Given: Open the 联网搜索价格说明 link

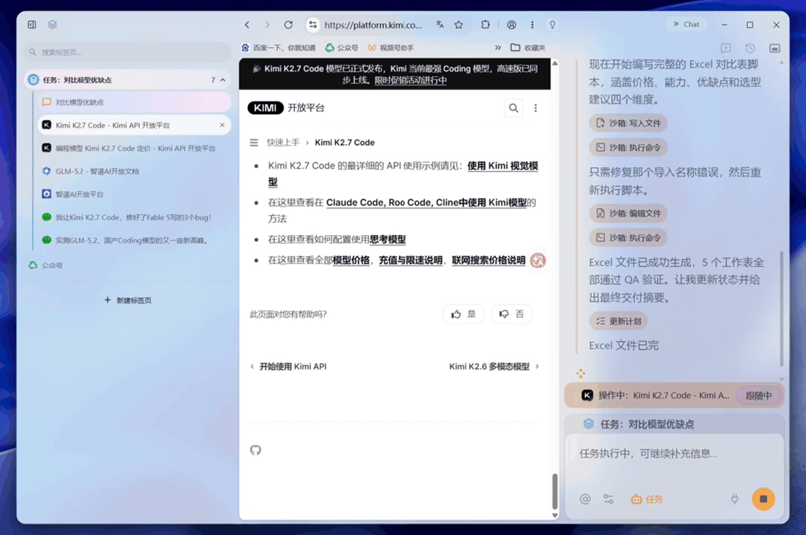Looking at the screenshot, I should pos(489,260).
